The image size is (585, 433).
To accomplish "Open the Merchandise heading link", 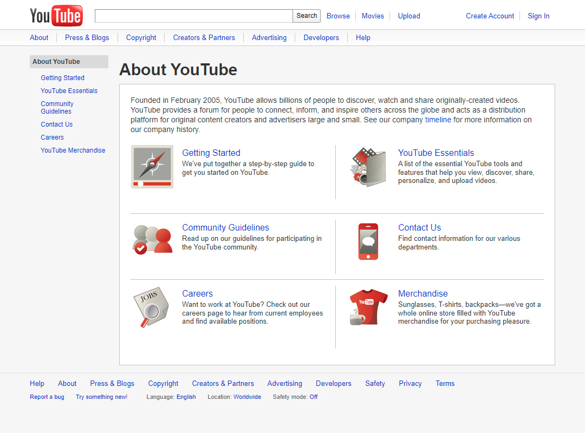I will click(422, 293).
